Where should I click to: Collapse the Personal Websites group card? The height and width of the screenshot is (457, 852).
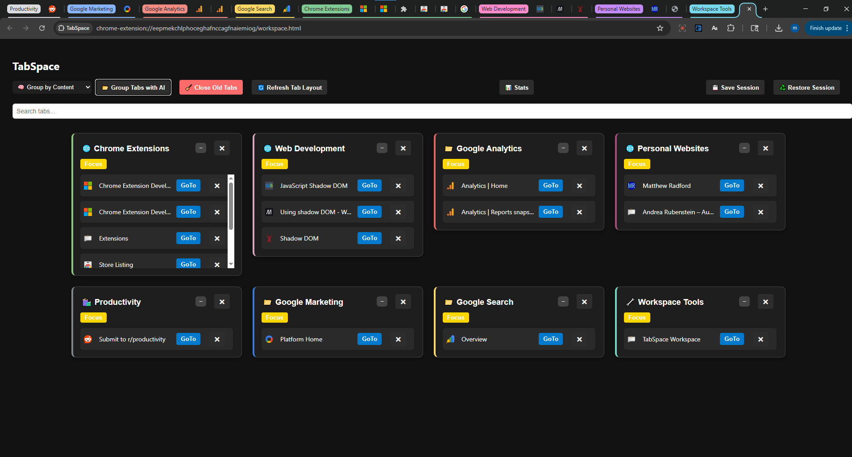pyautogui.click(x=744, y=148)
